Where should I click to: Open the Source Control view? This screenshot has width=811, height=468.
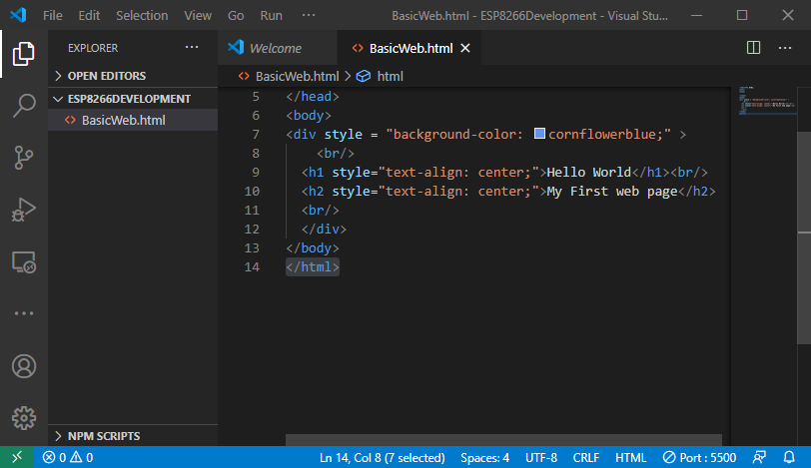[24, 159]
